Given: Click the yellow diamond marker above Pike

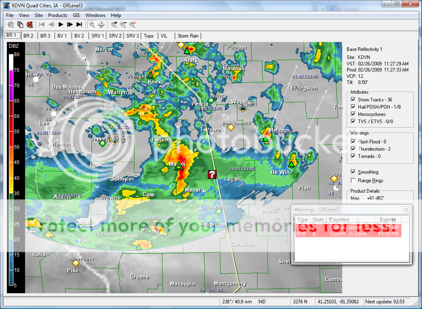Looking at the screenshot, I should 75,263.
